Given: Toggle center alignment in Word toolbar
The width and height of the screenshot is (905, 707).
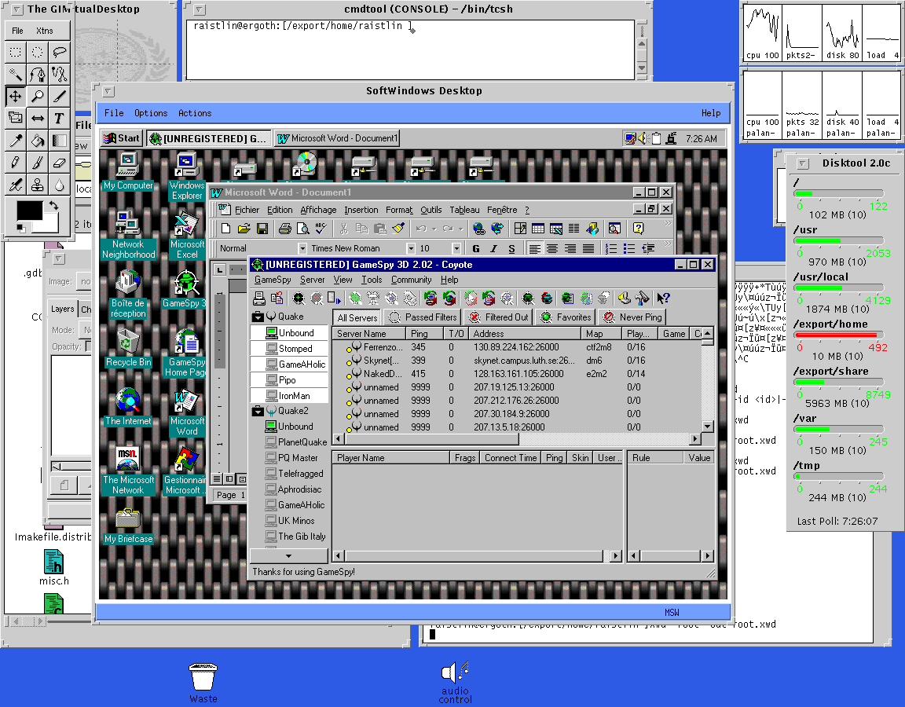Looking at the screenshot, I should pos(552,248).
